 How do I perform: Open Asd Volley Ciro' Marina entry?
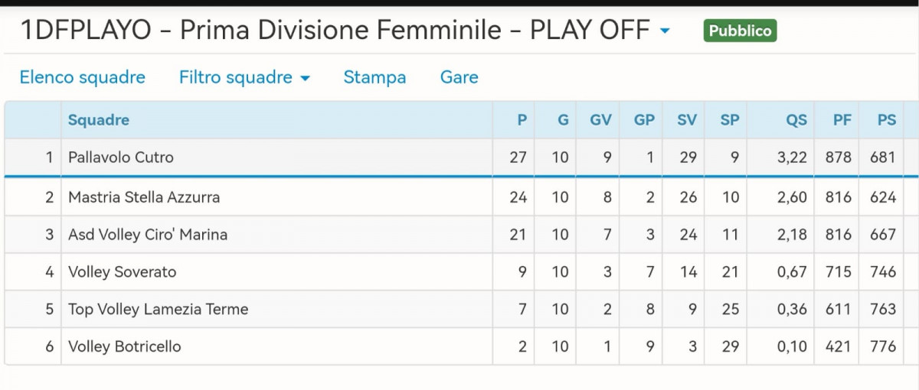tap(148, 235)
